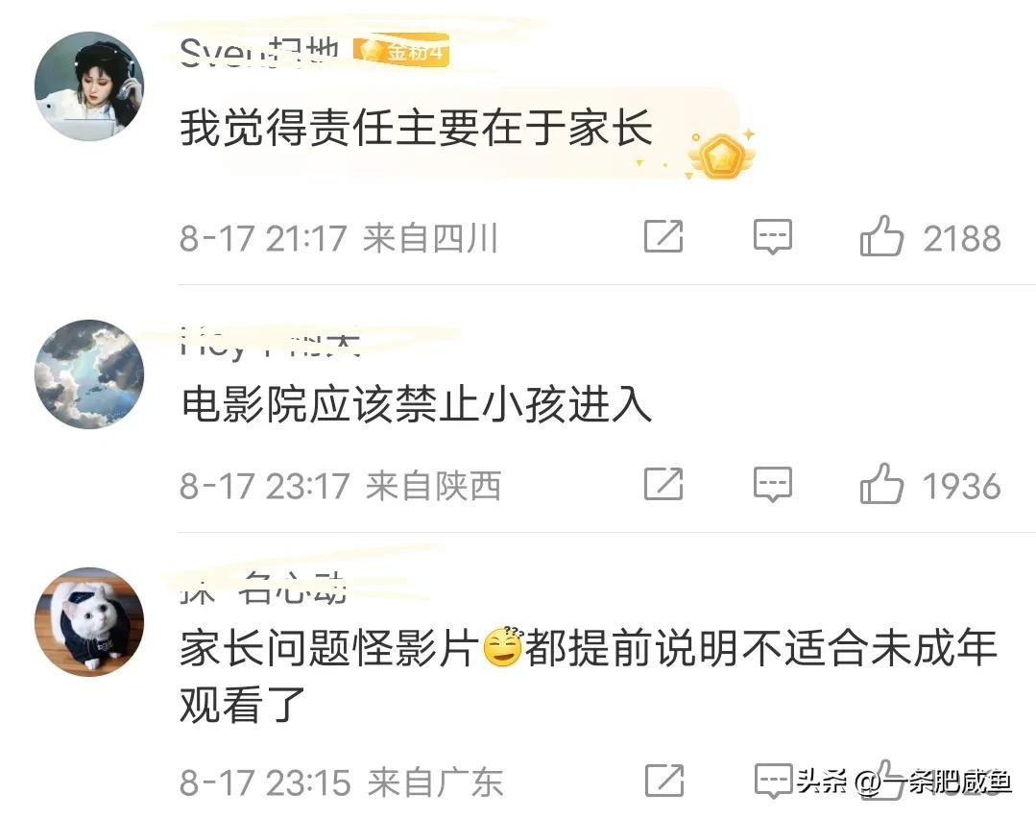Open the second commenter's username link
1036x818 pixels.
pyautogui.click(x=270, y=342)
